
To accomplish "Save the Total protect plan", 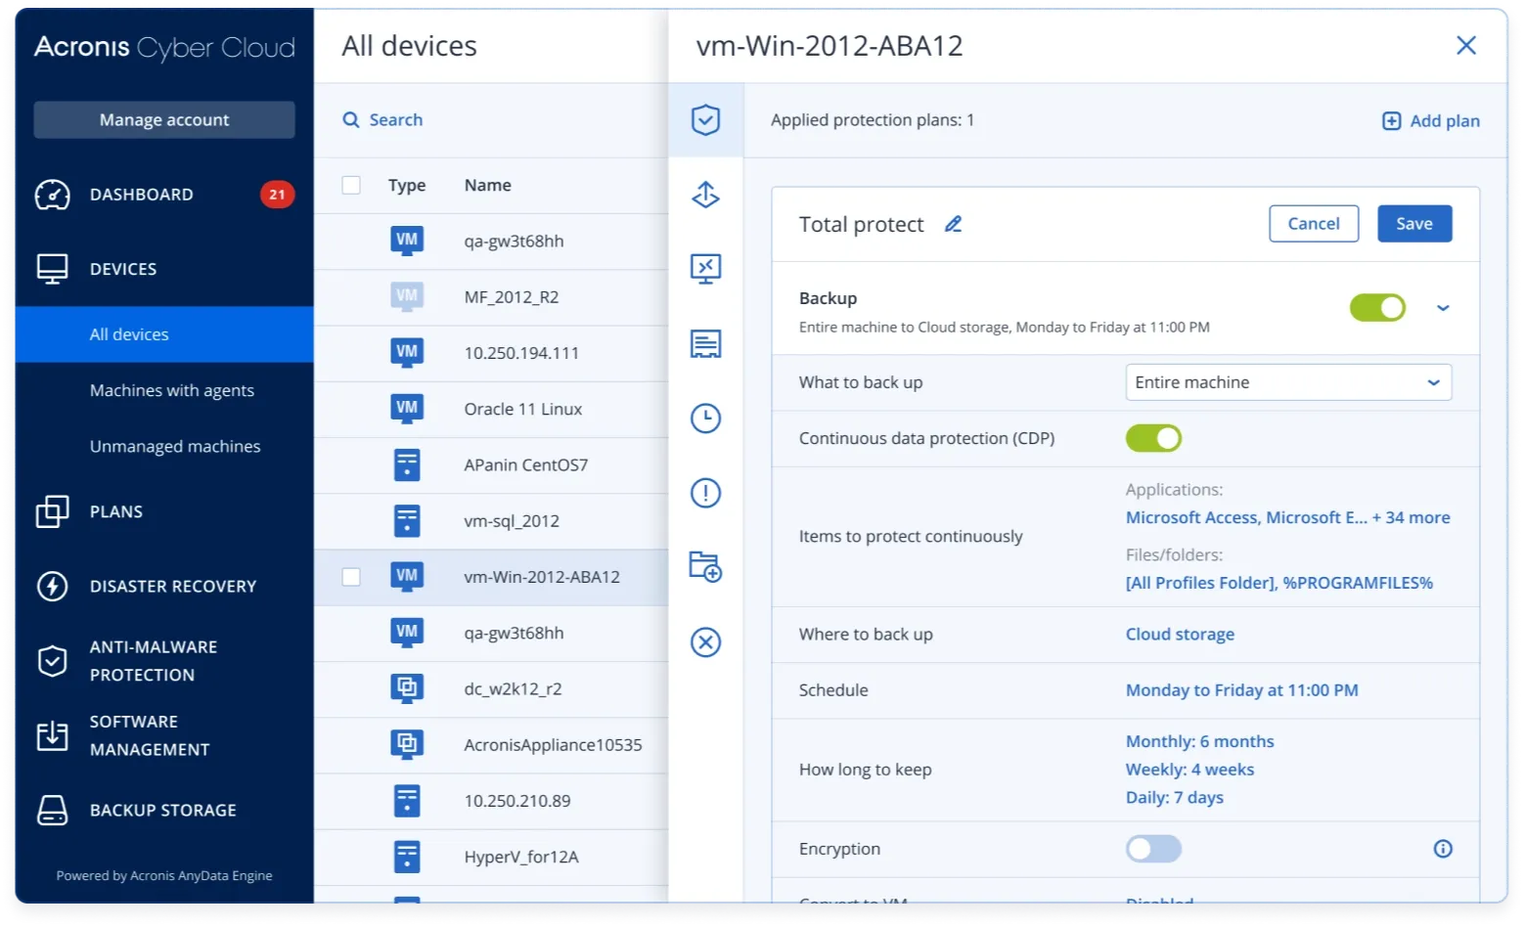I will (1414, 223).
